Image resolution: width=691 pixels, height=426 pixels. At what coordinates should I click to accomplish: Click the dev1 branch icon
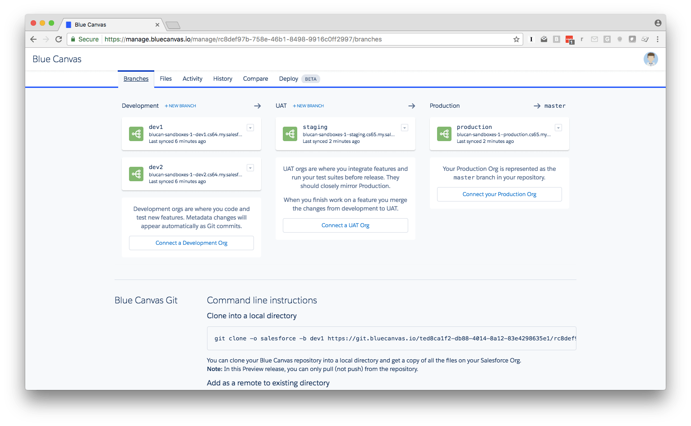(136, 134)
